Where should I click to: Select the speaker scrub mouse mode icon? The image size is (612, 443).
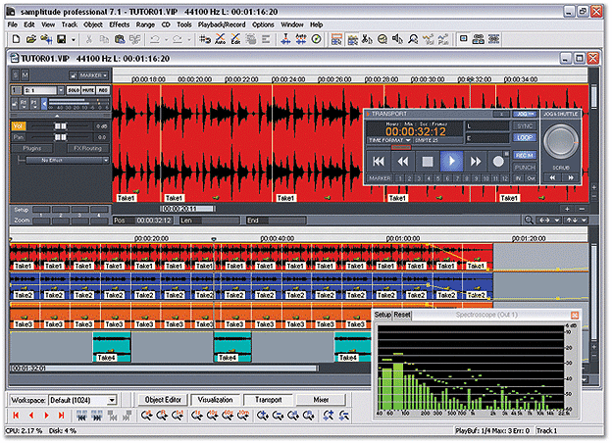point(397,39)
